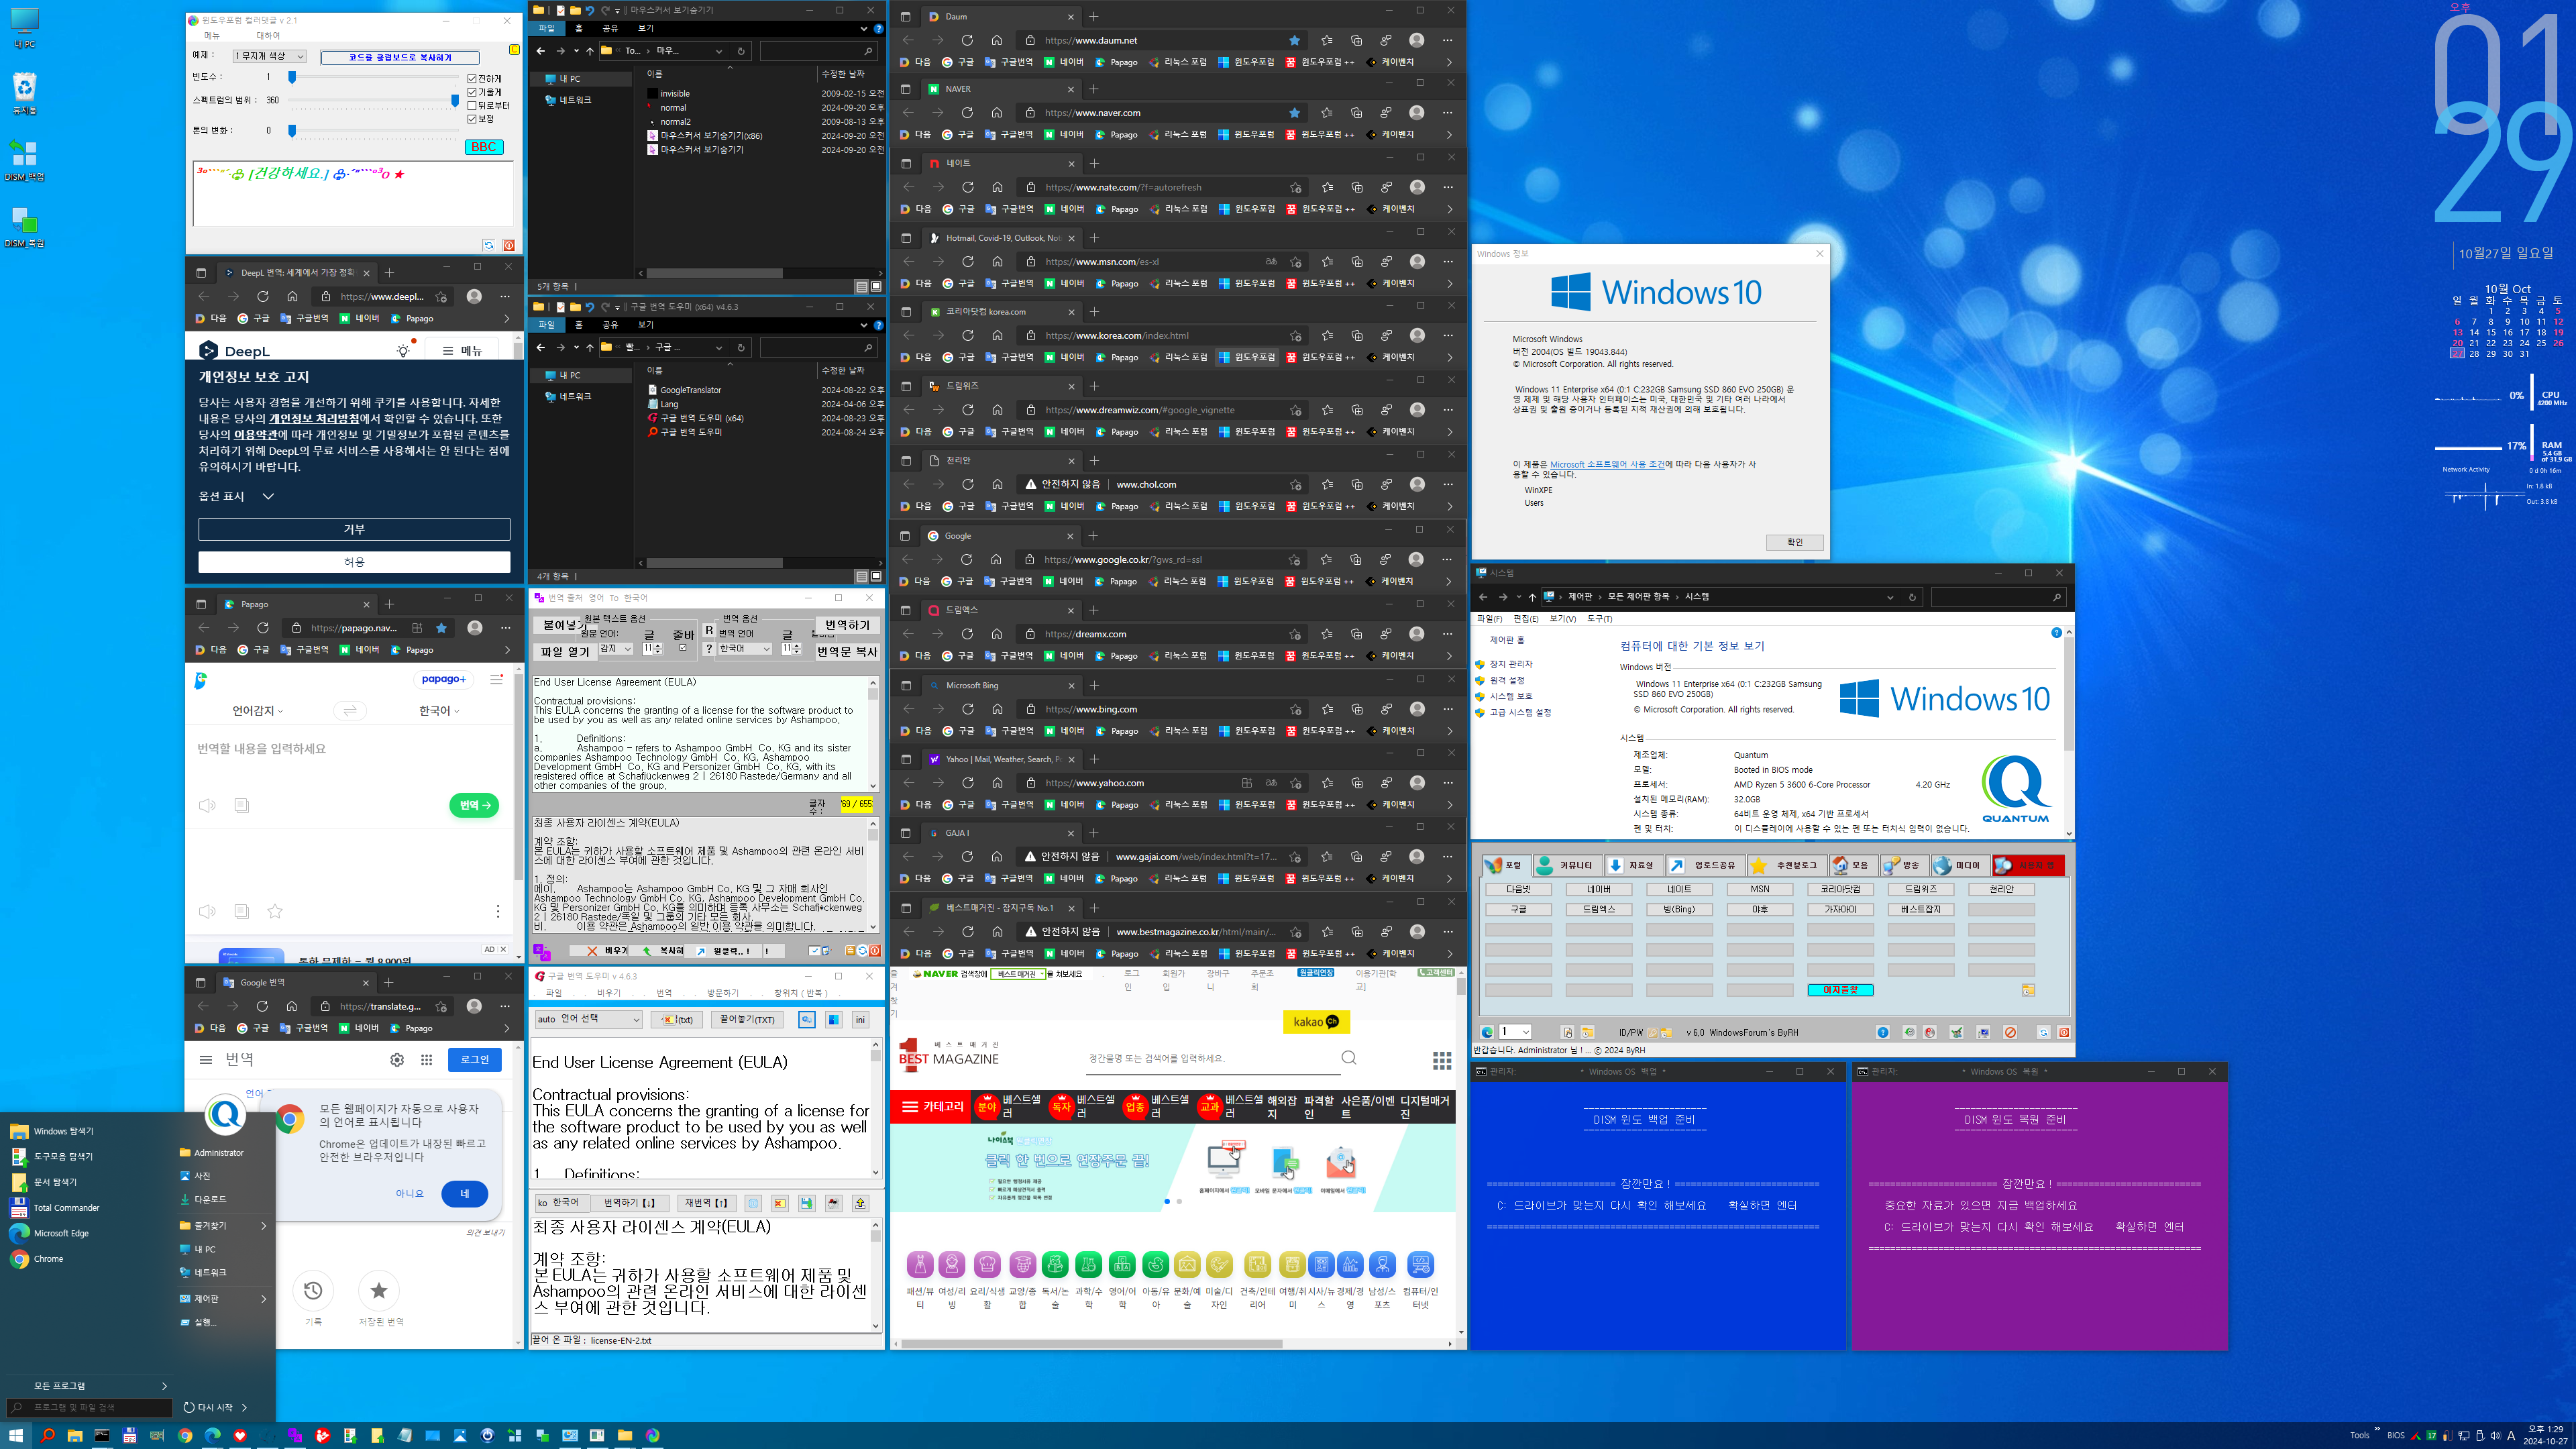Expand 옵션 표시 on the DeepL privacy notice
This screenshot has width=2576, height=1449.
pos(237,496)
